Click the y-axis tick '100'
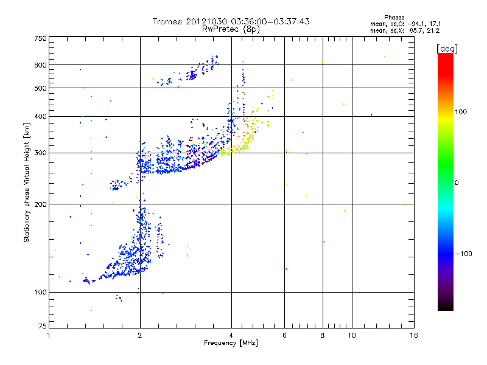The image size is (487, 365). point(40,292)
